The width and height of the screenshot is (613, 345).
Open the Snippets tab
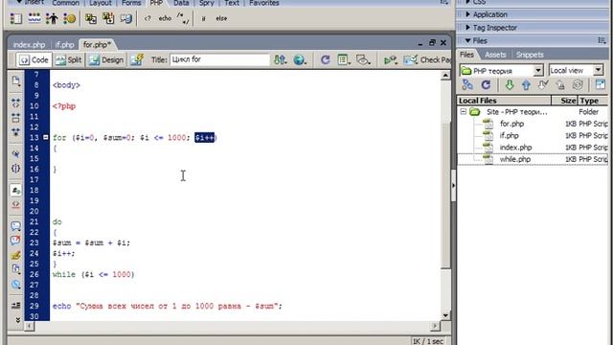pos(530,55)
